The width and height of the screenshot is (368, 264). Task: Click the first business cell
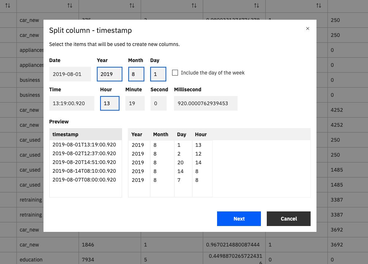click(30, 80)
